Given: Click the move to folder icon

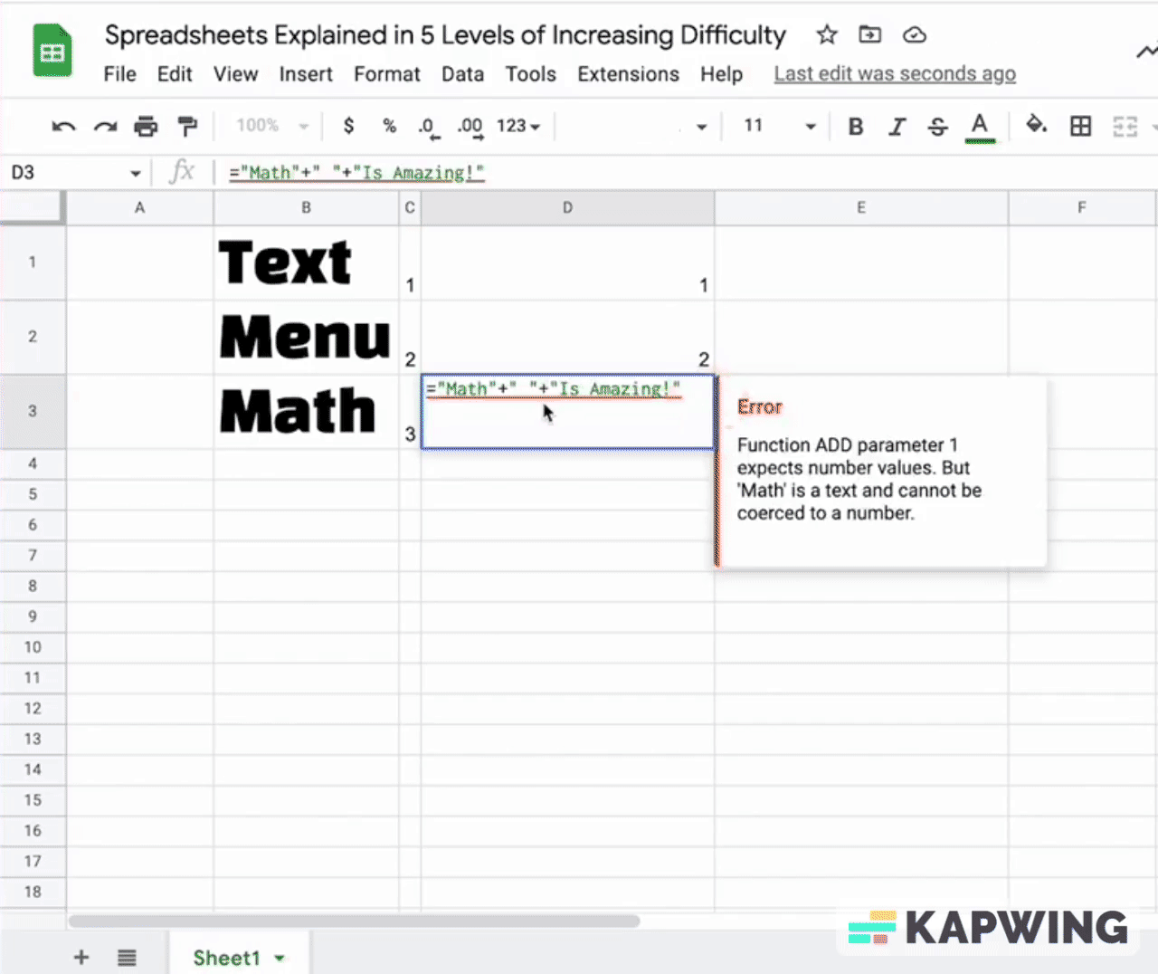Looking at the screenshot, I should (869, 34).
